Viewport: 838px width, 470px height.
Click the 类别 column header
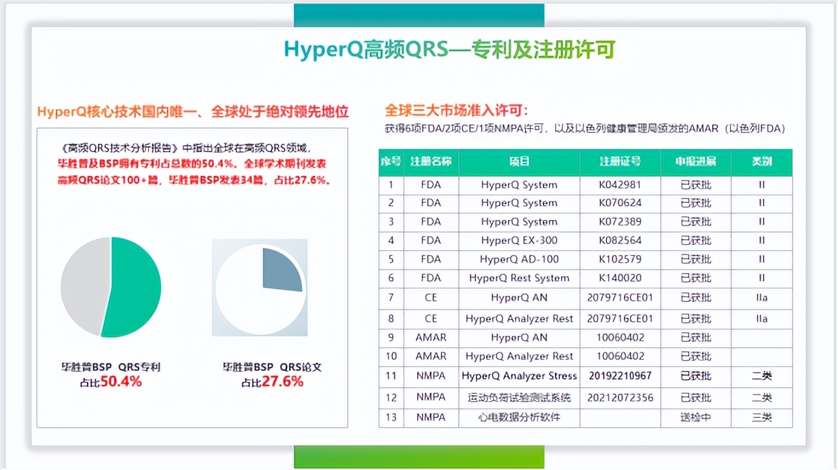[x=762, y=162]
